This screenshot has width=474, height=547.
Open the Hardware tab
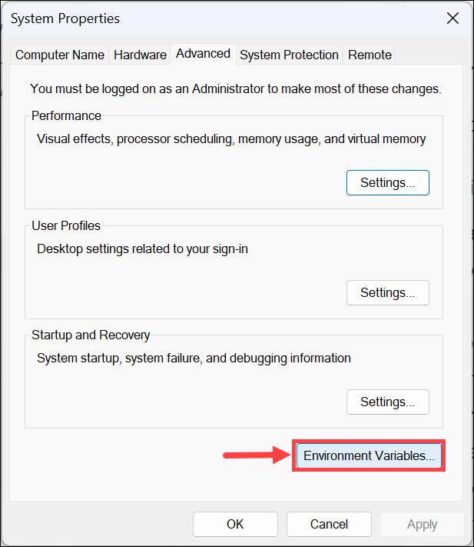click(140, 55)
